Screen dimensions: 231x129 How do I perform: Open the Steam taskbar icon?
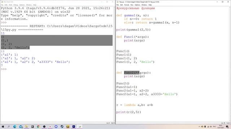click(x=62, y=126)
